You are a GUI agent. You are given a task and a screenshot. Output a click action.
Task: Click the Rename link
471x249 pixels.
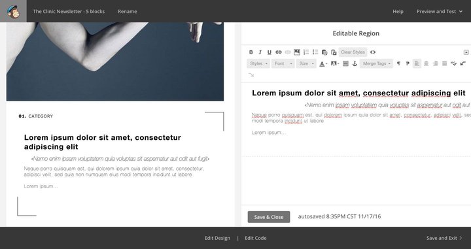128,11
